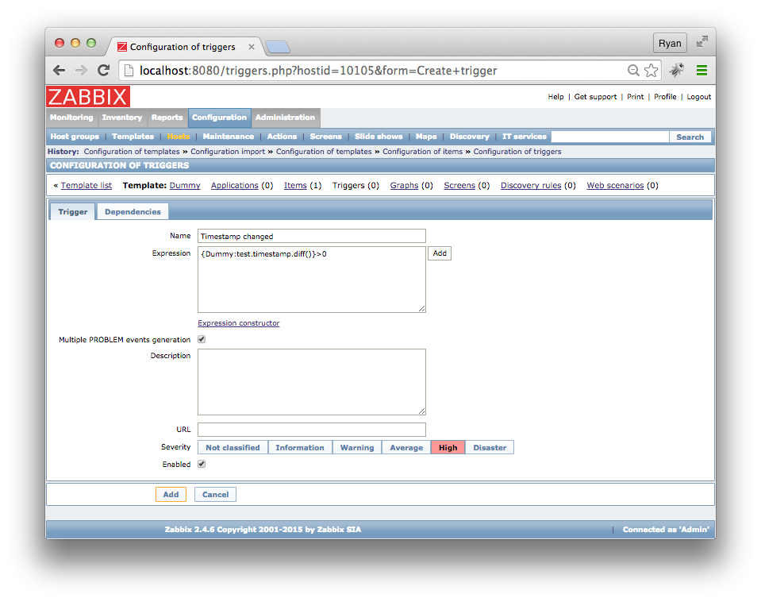
Task: Click the Cancel button
Action: (x=216, y=495)
